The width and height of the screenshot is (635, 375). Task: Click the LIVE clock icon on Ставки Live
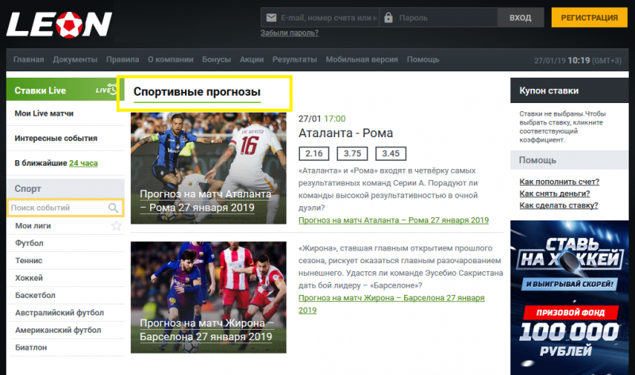pyautogui.click(x=106, y=90)
